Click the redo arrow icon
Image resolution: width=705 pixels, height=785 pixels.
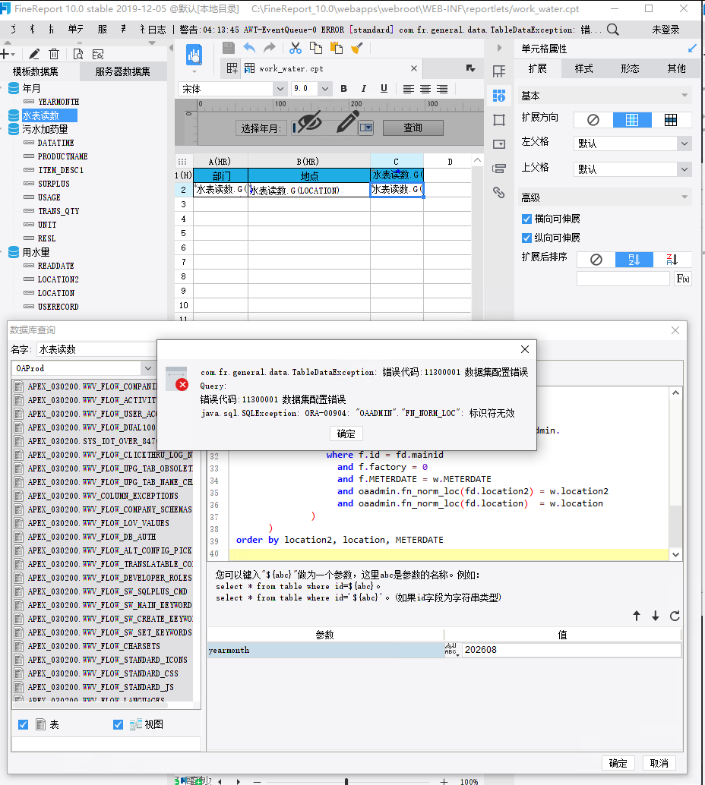(x=270, y=48)
